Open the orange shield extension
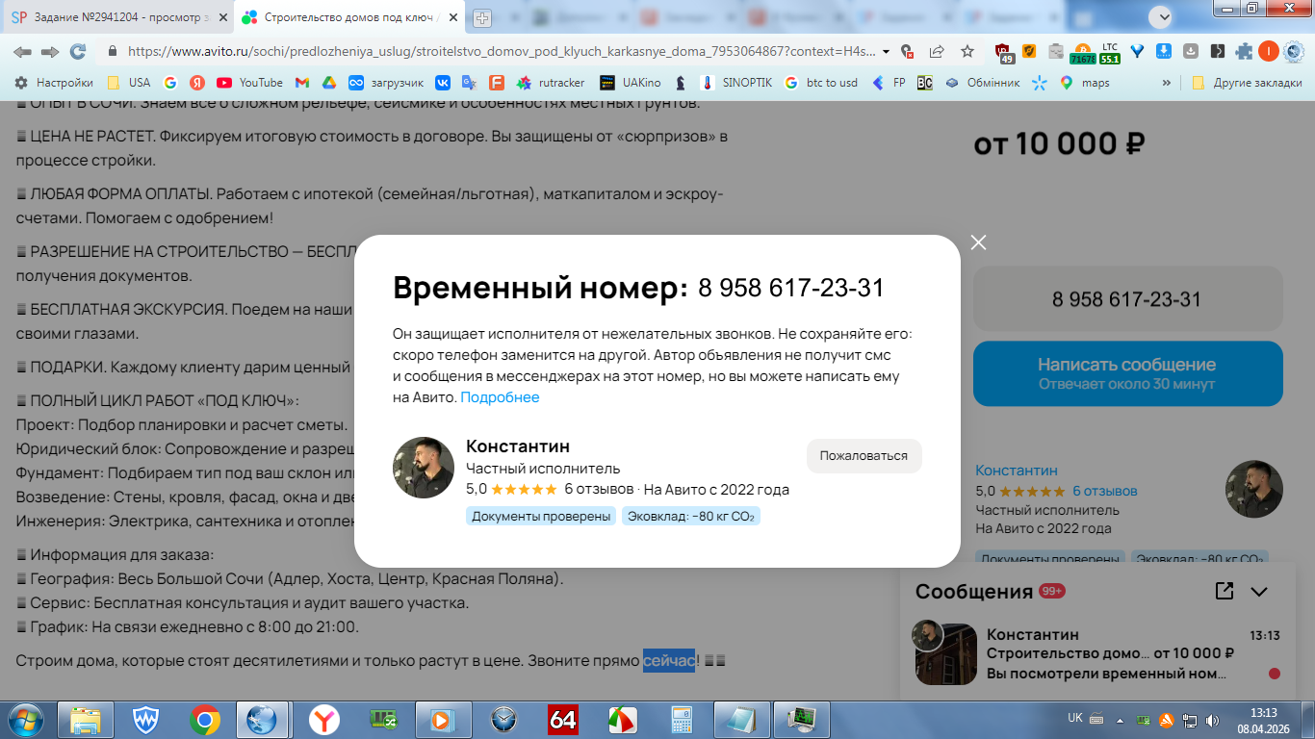The image size is (1315, 739). point(1029,52)
